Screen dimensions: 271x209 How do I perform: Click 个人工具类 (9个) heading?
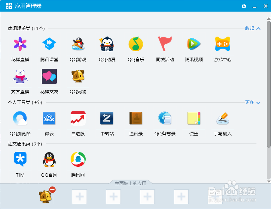pos(25,103)
